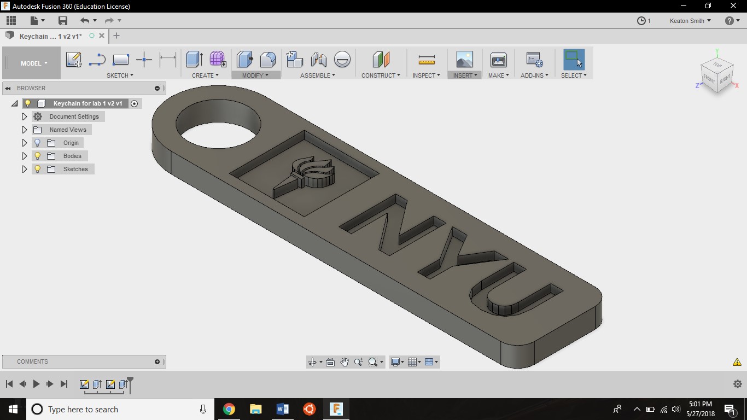Toggle visibility bulb of Bodies folder
Viewport: 747px width, 420px height.
[x=37, y=156]
